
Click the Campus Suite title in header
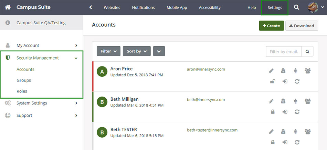[x=33, y=7]
